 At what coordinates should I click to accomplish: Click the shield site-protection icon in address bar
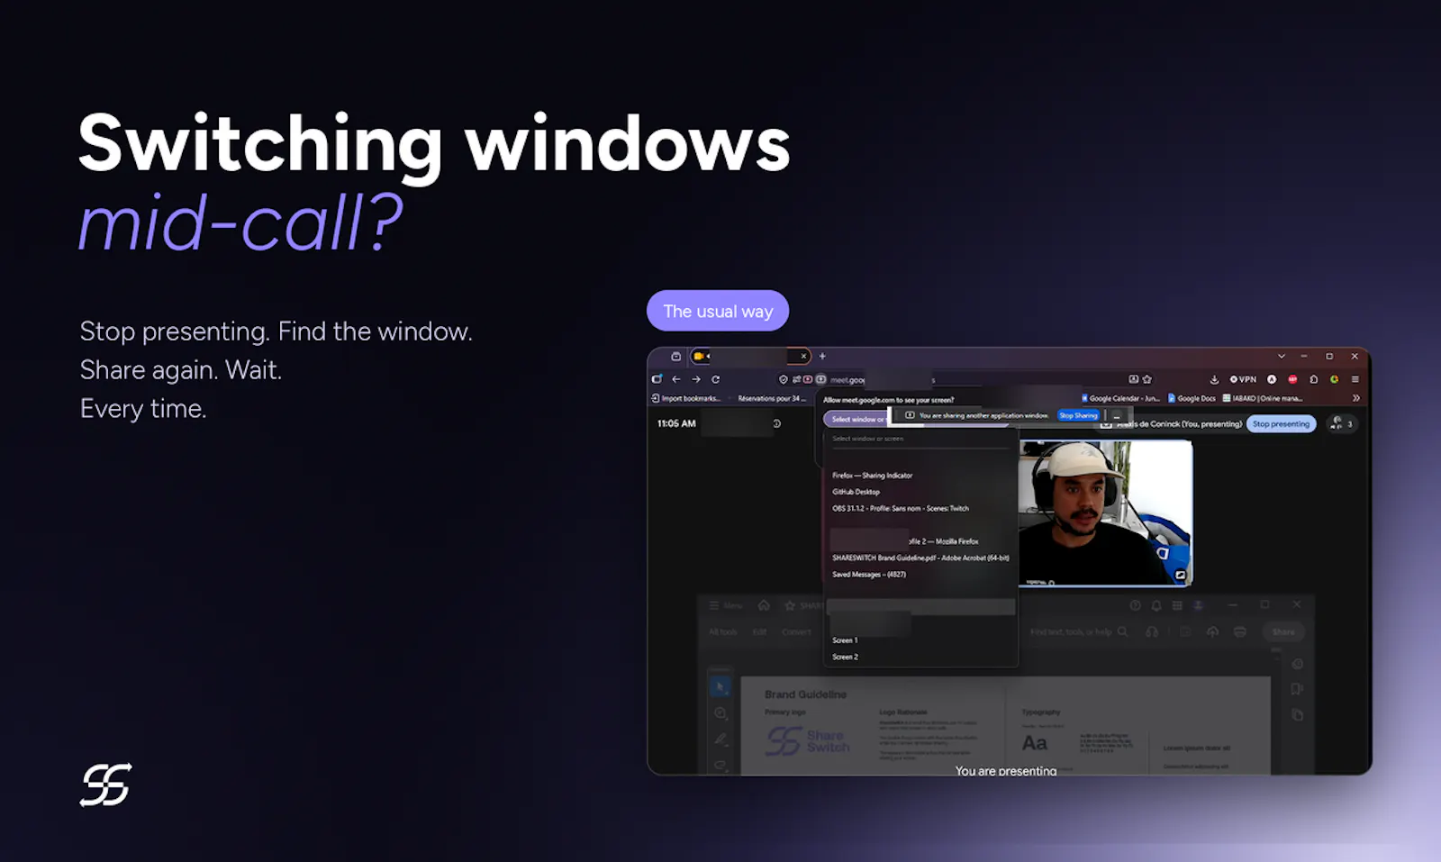[x=784, y=379]
